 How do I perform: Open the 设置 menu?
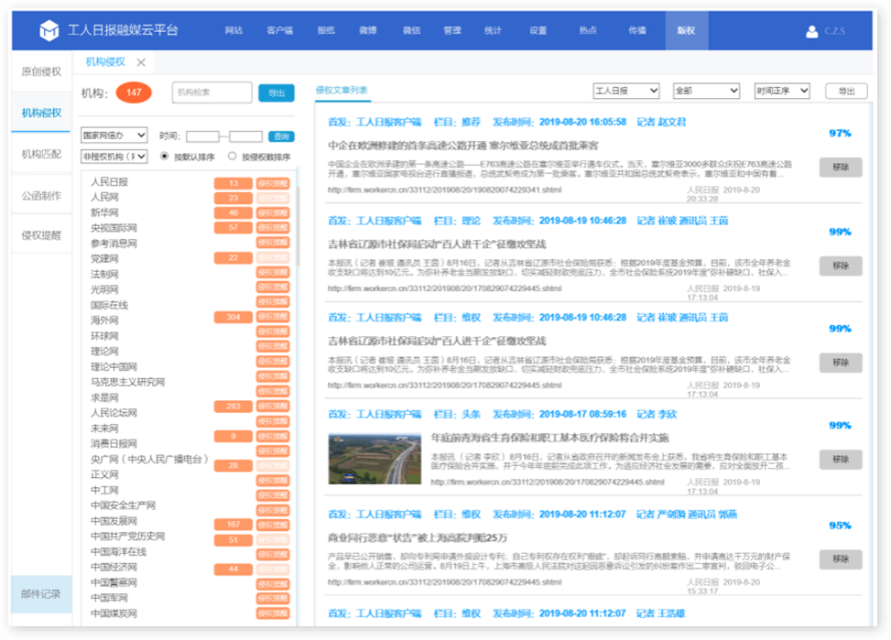tap(538, 31)
